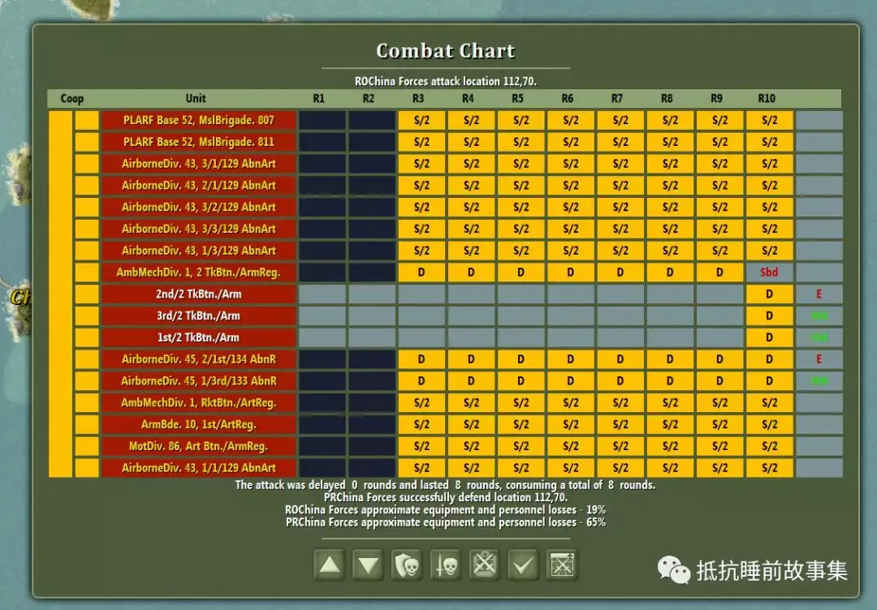Screen dimensions: 877x610
Task: Select unit AirborneDiv. 45, 2/1st/134 AbnR
Action: [199, 359]
